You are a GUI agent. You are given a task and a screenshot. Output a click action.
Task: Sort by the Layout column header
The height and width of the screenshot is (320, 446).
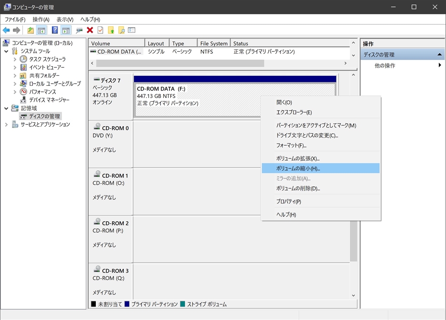157,43
